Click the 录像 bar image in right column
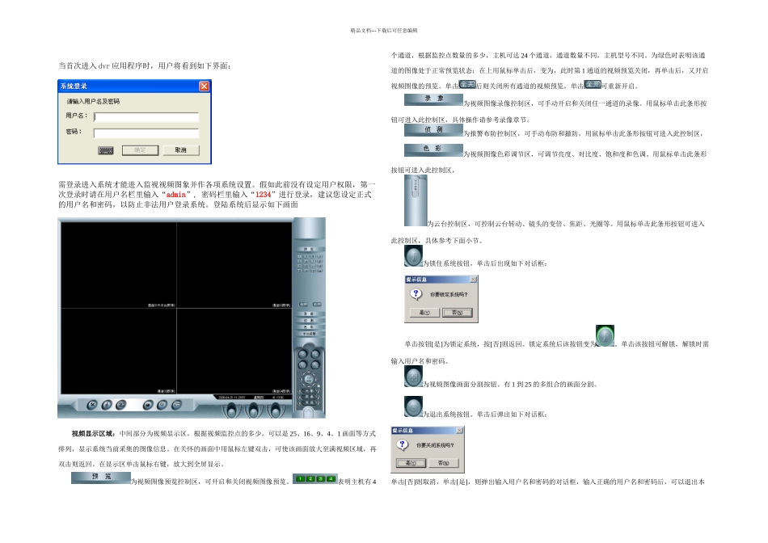768x543 pixels. [433, 99]
